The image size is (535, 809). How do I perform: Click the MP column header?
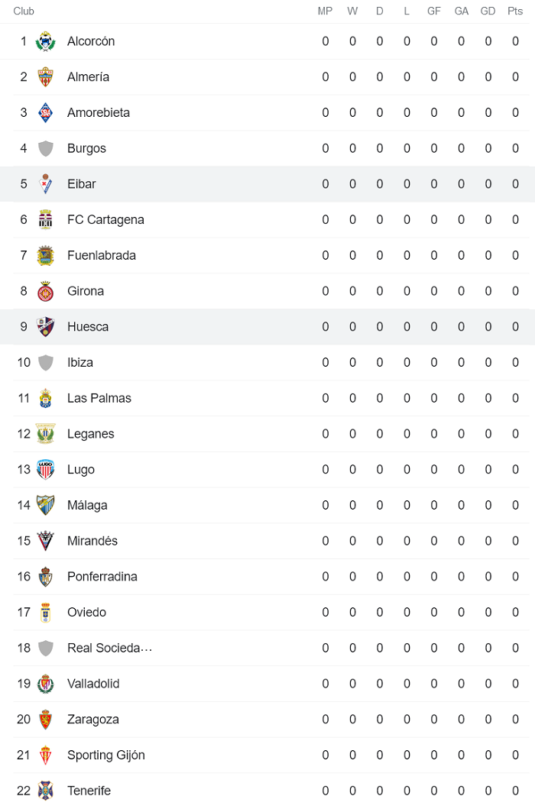click(325, 11)
